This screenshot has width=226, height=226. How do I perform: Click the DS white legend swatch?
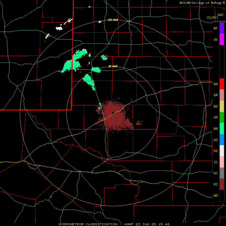pos(222,151)
